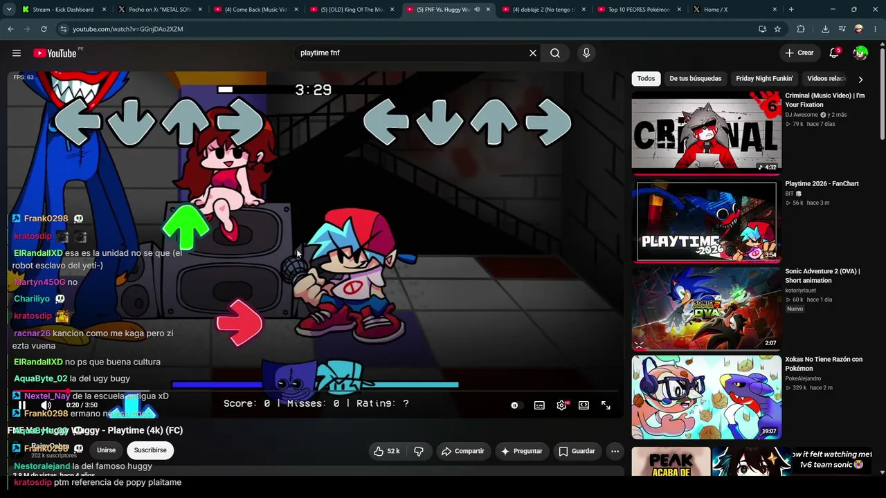The image size is (886, 498).
Task: Open the Sonic Adventure 2 OVA thumbnail
Action: coord(706,309)
